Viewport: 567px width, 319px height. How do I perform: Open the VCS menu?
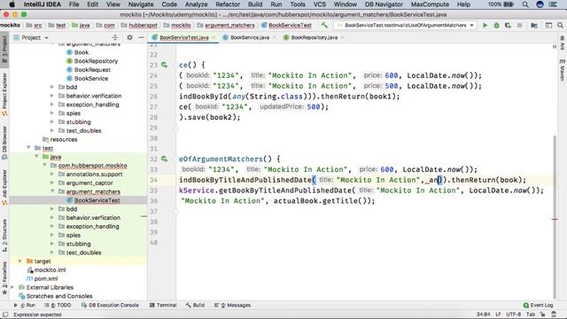pos(319,4)
